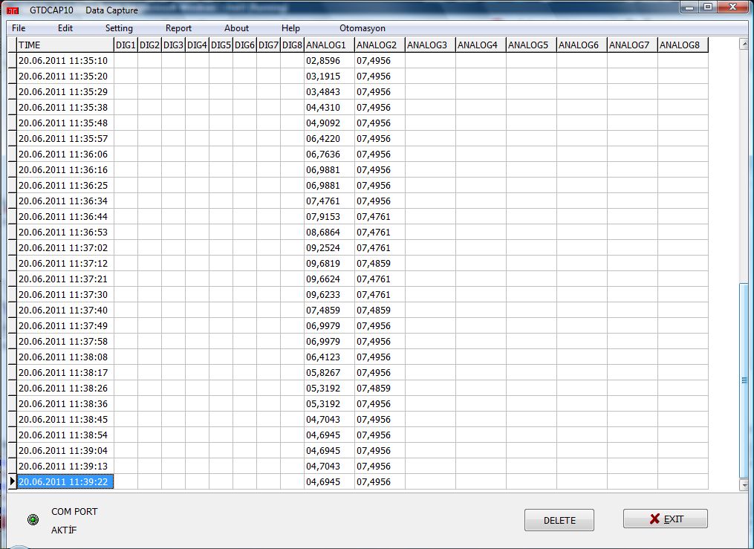
Task: Click the scrollbar down arrow
Action: click(744, 485)
